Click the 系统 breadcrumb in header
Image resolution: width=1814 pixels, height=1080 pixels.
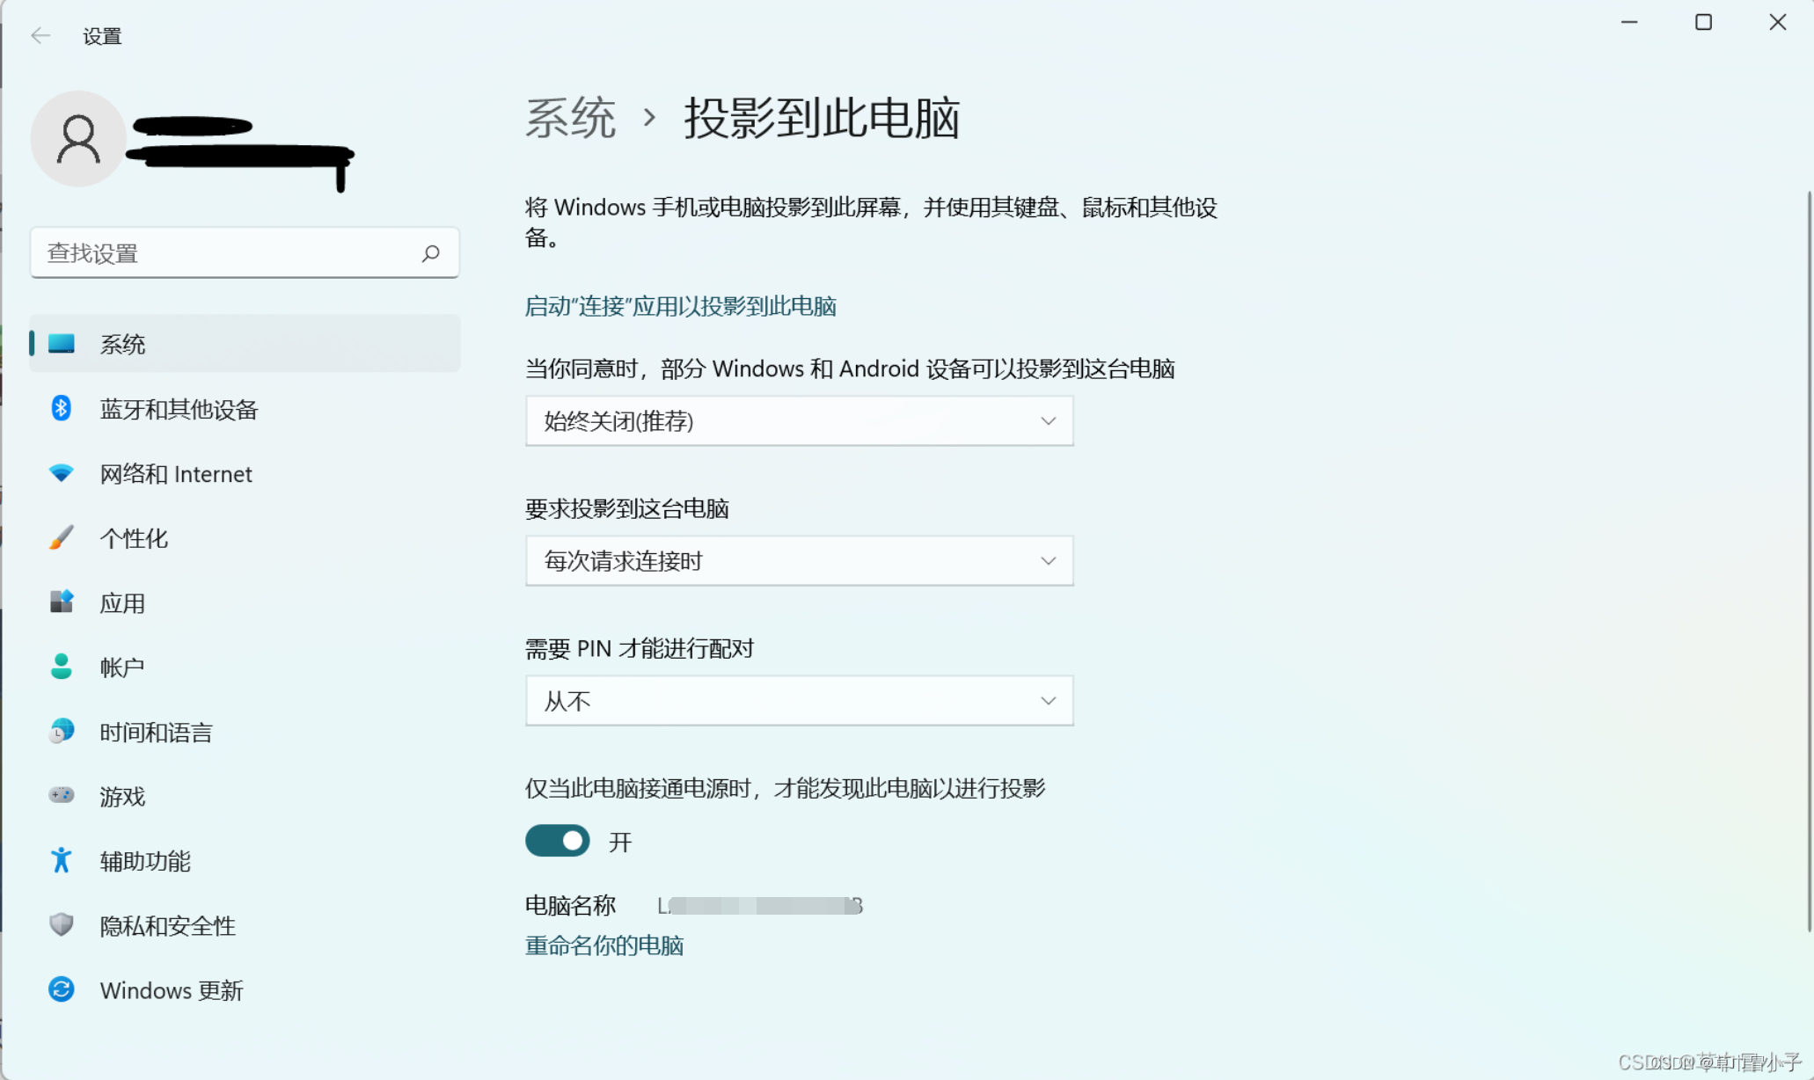click(570, 118)
